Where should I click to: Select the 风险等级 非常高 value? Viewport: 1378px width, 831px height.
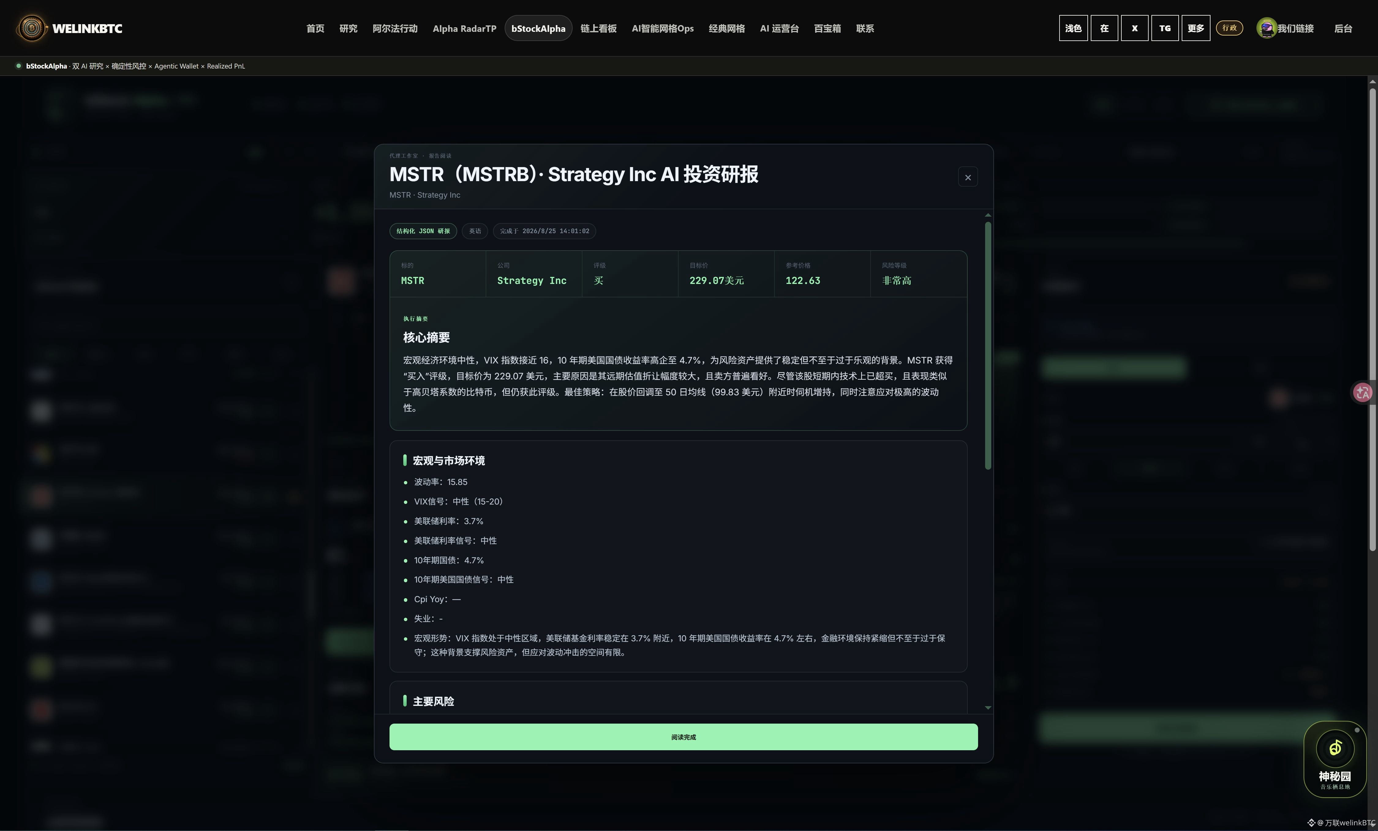click(897, 281)
